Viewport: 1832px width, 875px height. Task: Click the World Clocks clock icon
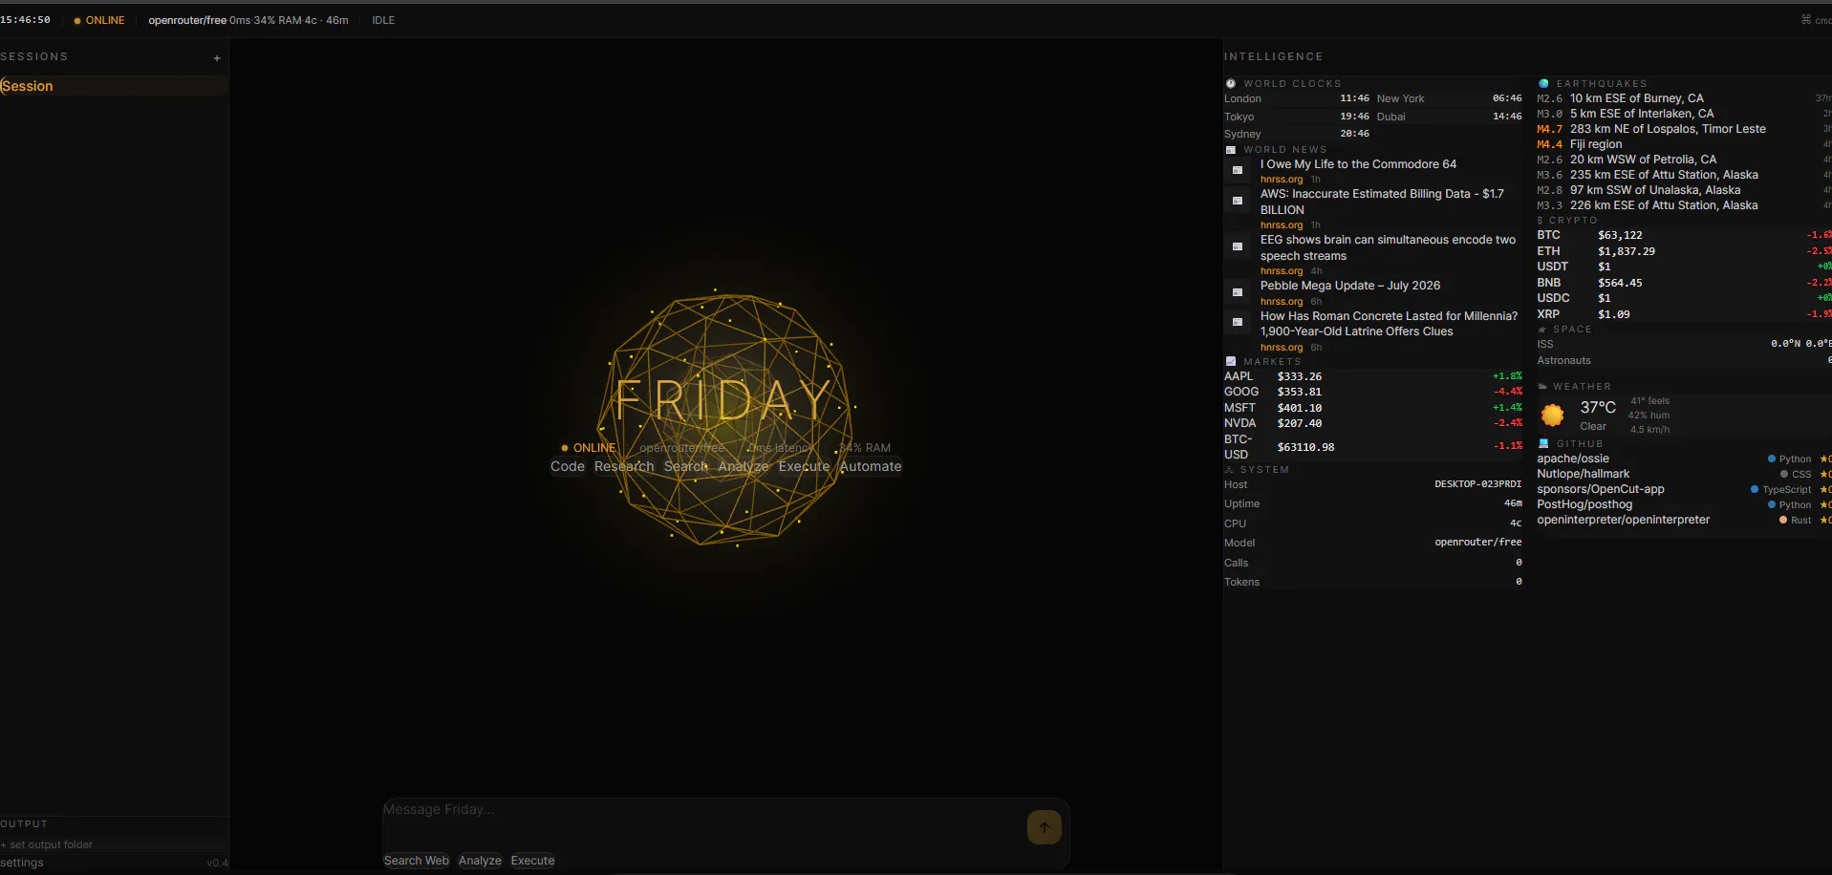pos(1231,84)
